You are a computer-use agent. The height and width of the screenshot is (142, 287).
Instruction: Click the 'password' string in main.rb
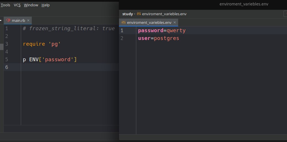[58, 60]
